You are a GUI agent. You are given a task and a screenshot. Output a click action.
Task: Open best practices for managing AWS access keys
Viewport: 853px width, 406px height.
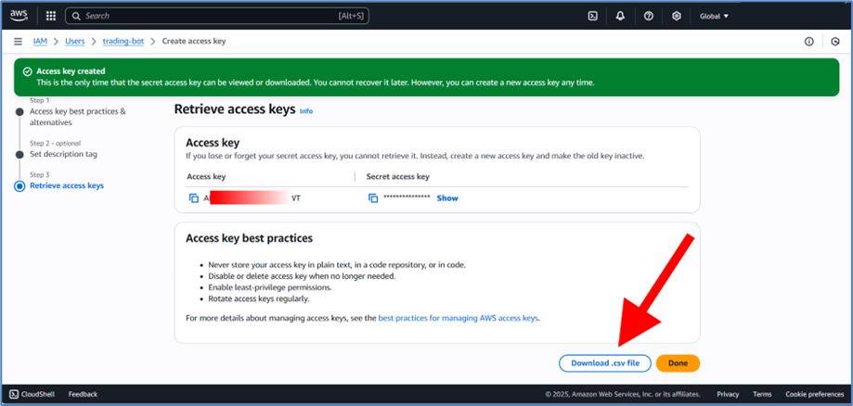click(x=459, y=318)
